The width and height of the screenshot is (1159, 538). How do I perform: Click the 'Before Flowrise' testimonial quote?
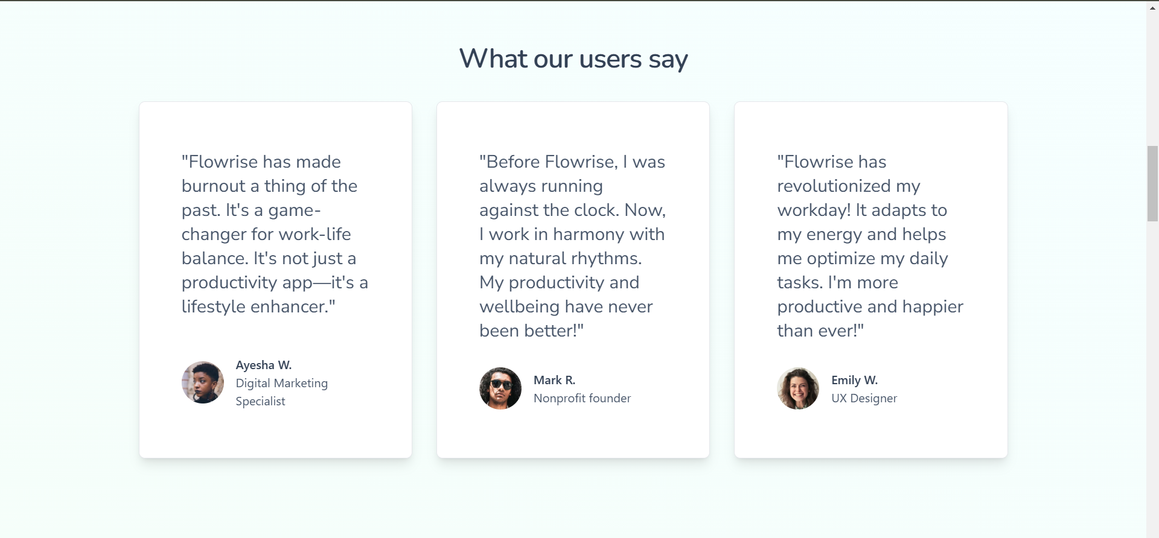[572, 246]
